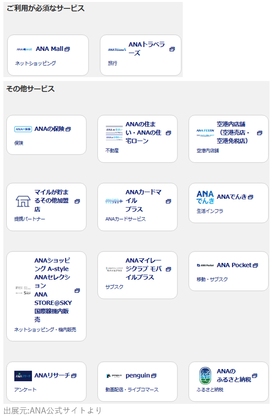Click the 動画配信・ライブコマース label

(x=132, y=389)
